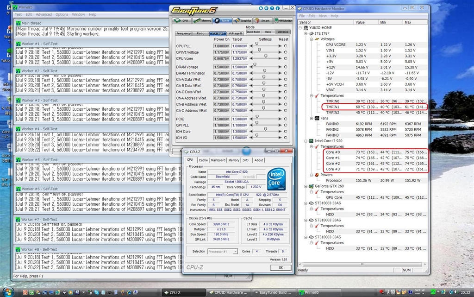This screenshot has height=297, width=474.
Task: Click the Worker #5 Self-Test window icon
Action: click(18, 160)
